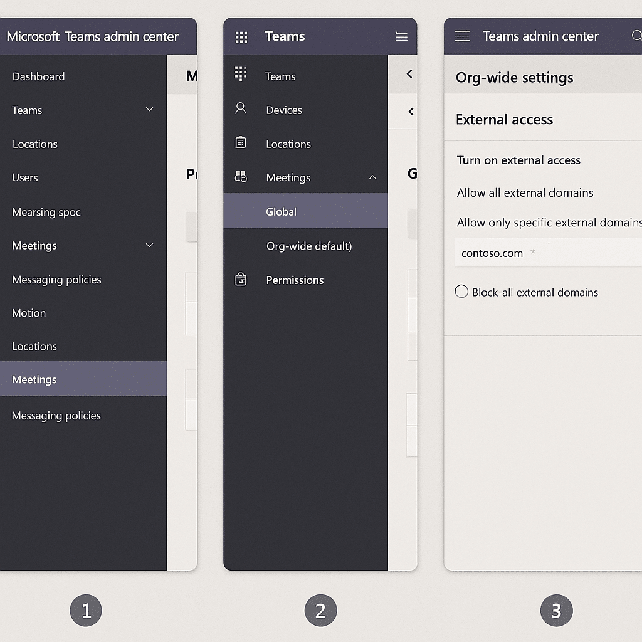Open Motion in panel 1 sidebar
Screen dimensions: 642x642
[x=29, y=313]
